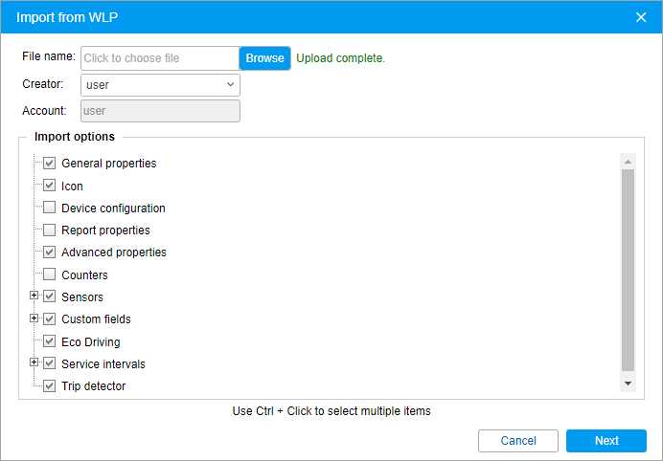Expand the Sensors tree node
This screenshot has height=461, width=663.
point(34,296)
